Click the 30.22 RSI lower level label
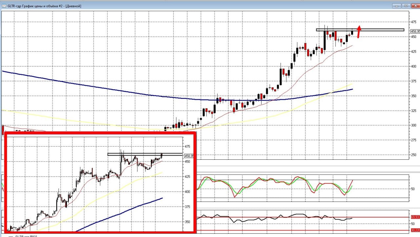This screenshot has height=237, width=420. [415, 230]
